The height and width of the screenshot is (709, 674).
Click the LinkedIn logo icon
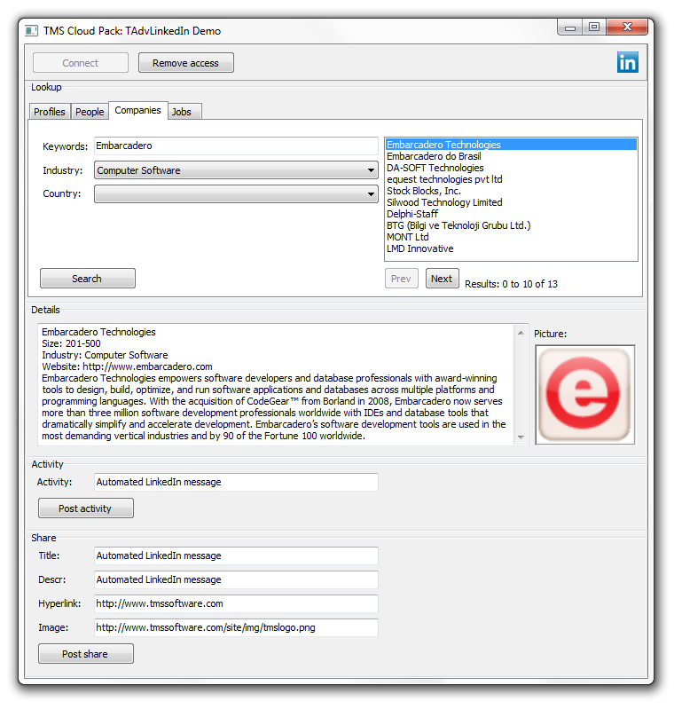pos(627,62)
